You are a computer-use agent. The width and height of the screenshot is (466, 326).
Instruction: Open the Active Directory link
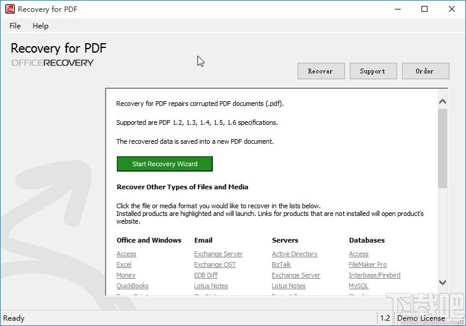[x=295, y=254]
